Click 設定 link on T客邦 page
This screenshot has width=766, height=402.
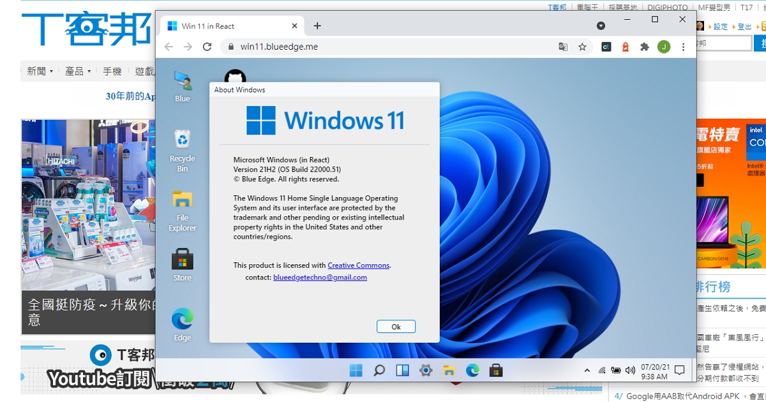coord(721,26)
